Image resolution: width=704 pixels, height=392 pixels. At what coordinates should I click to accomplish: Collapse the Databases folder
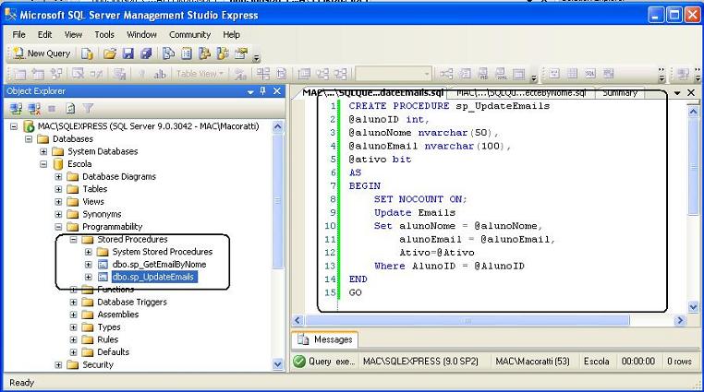[x=29, y=139]
